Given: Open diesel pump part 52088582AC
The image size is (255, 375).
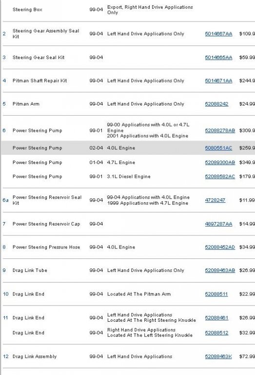Looking at the screenshot, I should click(220, 176).
